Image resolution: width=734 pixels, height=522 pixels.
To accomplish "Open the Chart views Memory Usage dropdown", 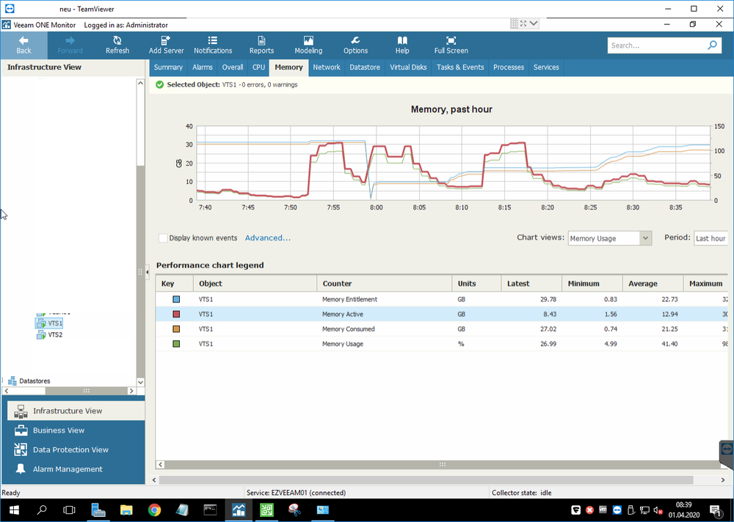I will coord(609,238).
